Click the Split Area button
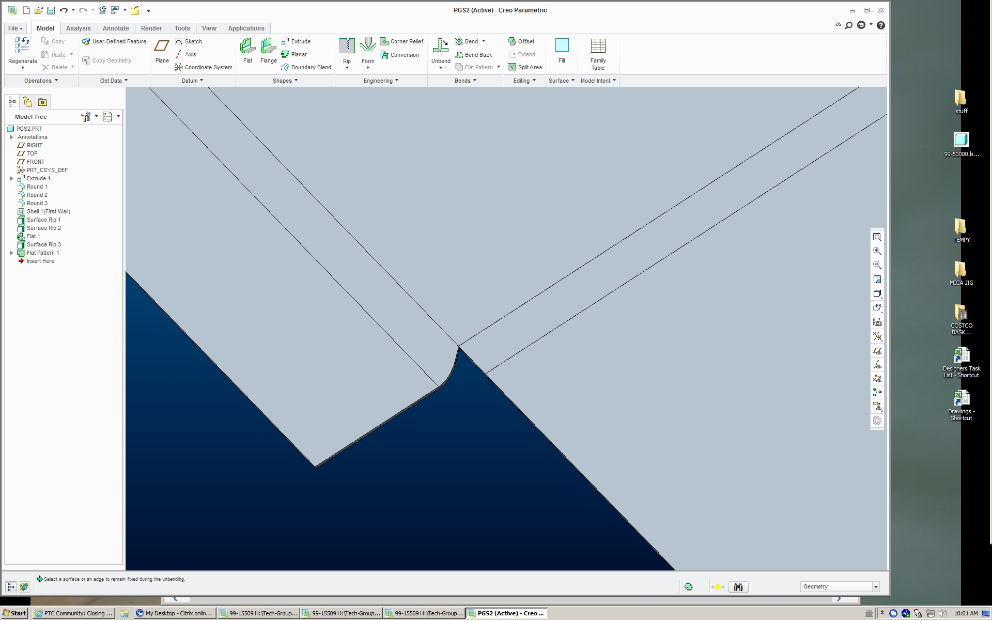The height and width of the screenshot is (620, 992). pyautogui.click(x=525, y=67)
